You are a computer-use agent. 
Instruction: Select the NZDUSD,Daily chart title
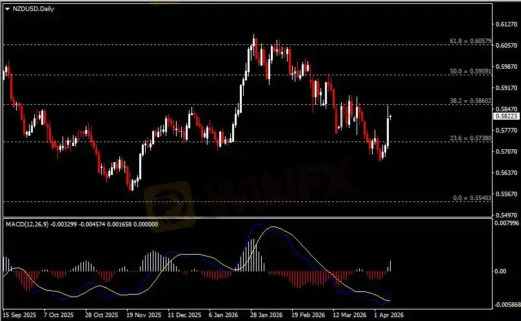(34, 9)
